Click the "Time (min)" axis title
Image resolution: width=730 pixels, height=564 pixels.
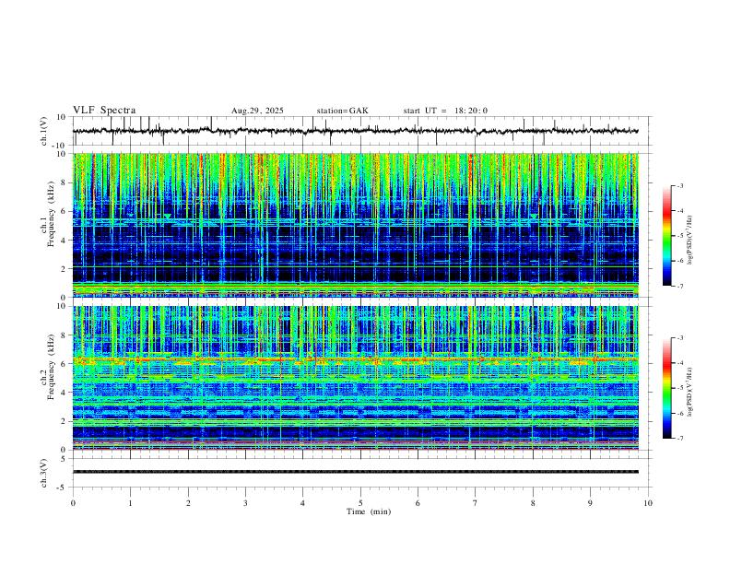click(369, 511)
